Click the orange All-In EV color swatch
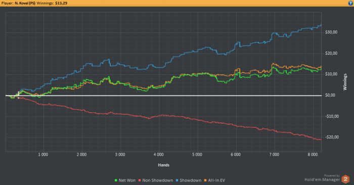Viewport: 354px width, 185px height. pos(205,180)
